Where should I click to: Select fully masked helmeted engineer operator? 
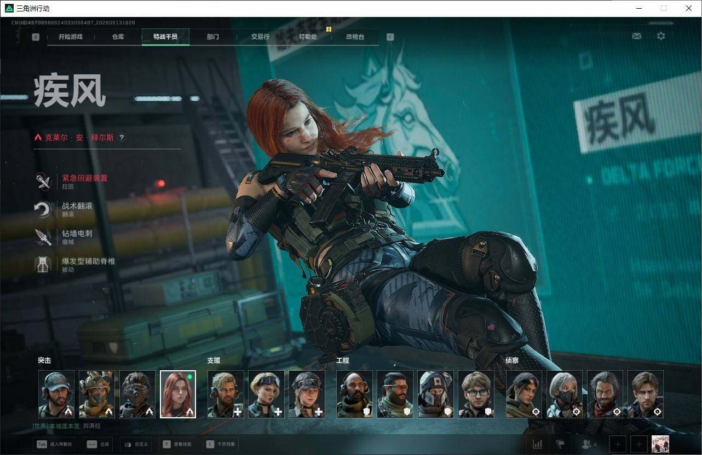(435, 394)
